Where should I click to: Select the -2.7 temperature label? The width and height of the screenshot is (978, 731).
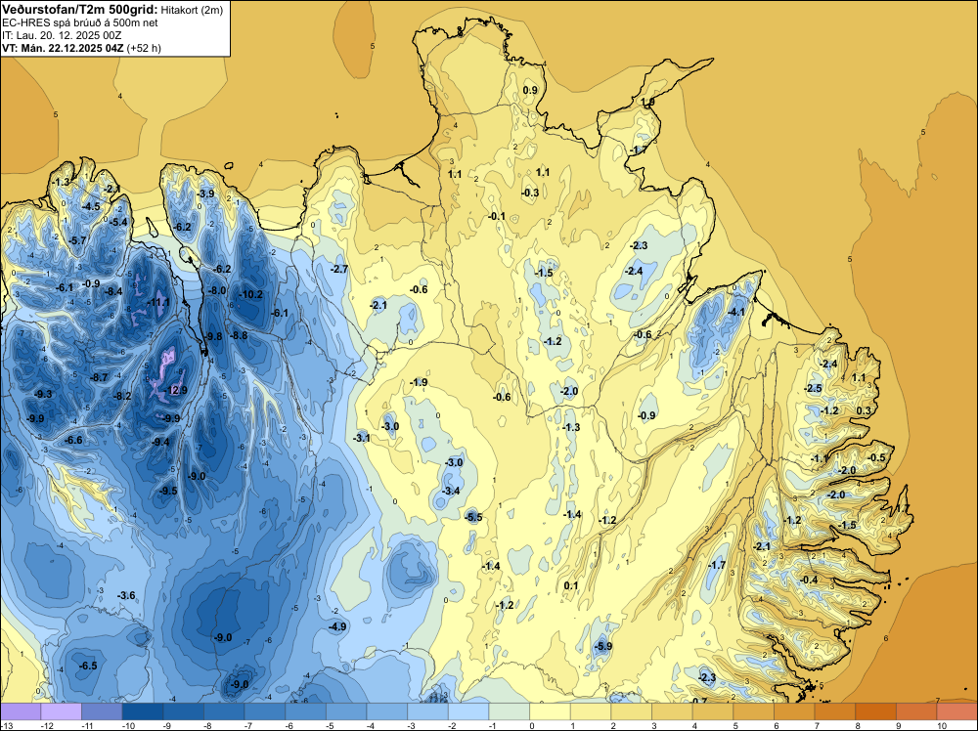coord(339,269)
